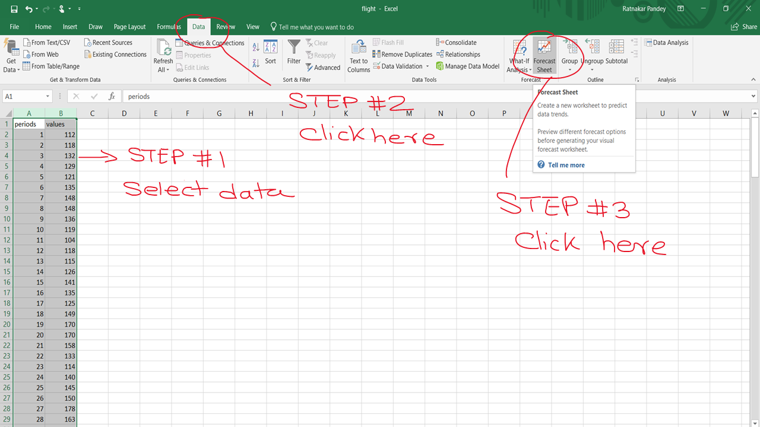Image resolution: width=760 pixels, height=427 pixels.
Task: Click the Remove Duplicates icon
Action: click(x=402, y=54)
